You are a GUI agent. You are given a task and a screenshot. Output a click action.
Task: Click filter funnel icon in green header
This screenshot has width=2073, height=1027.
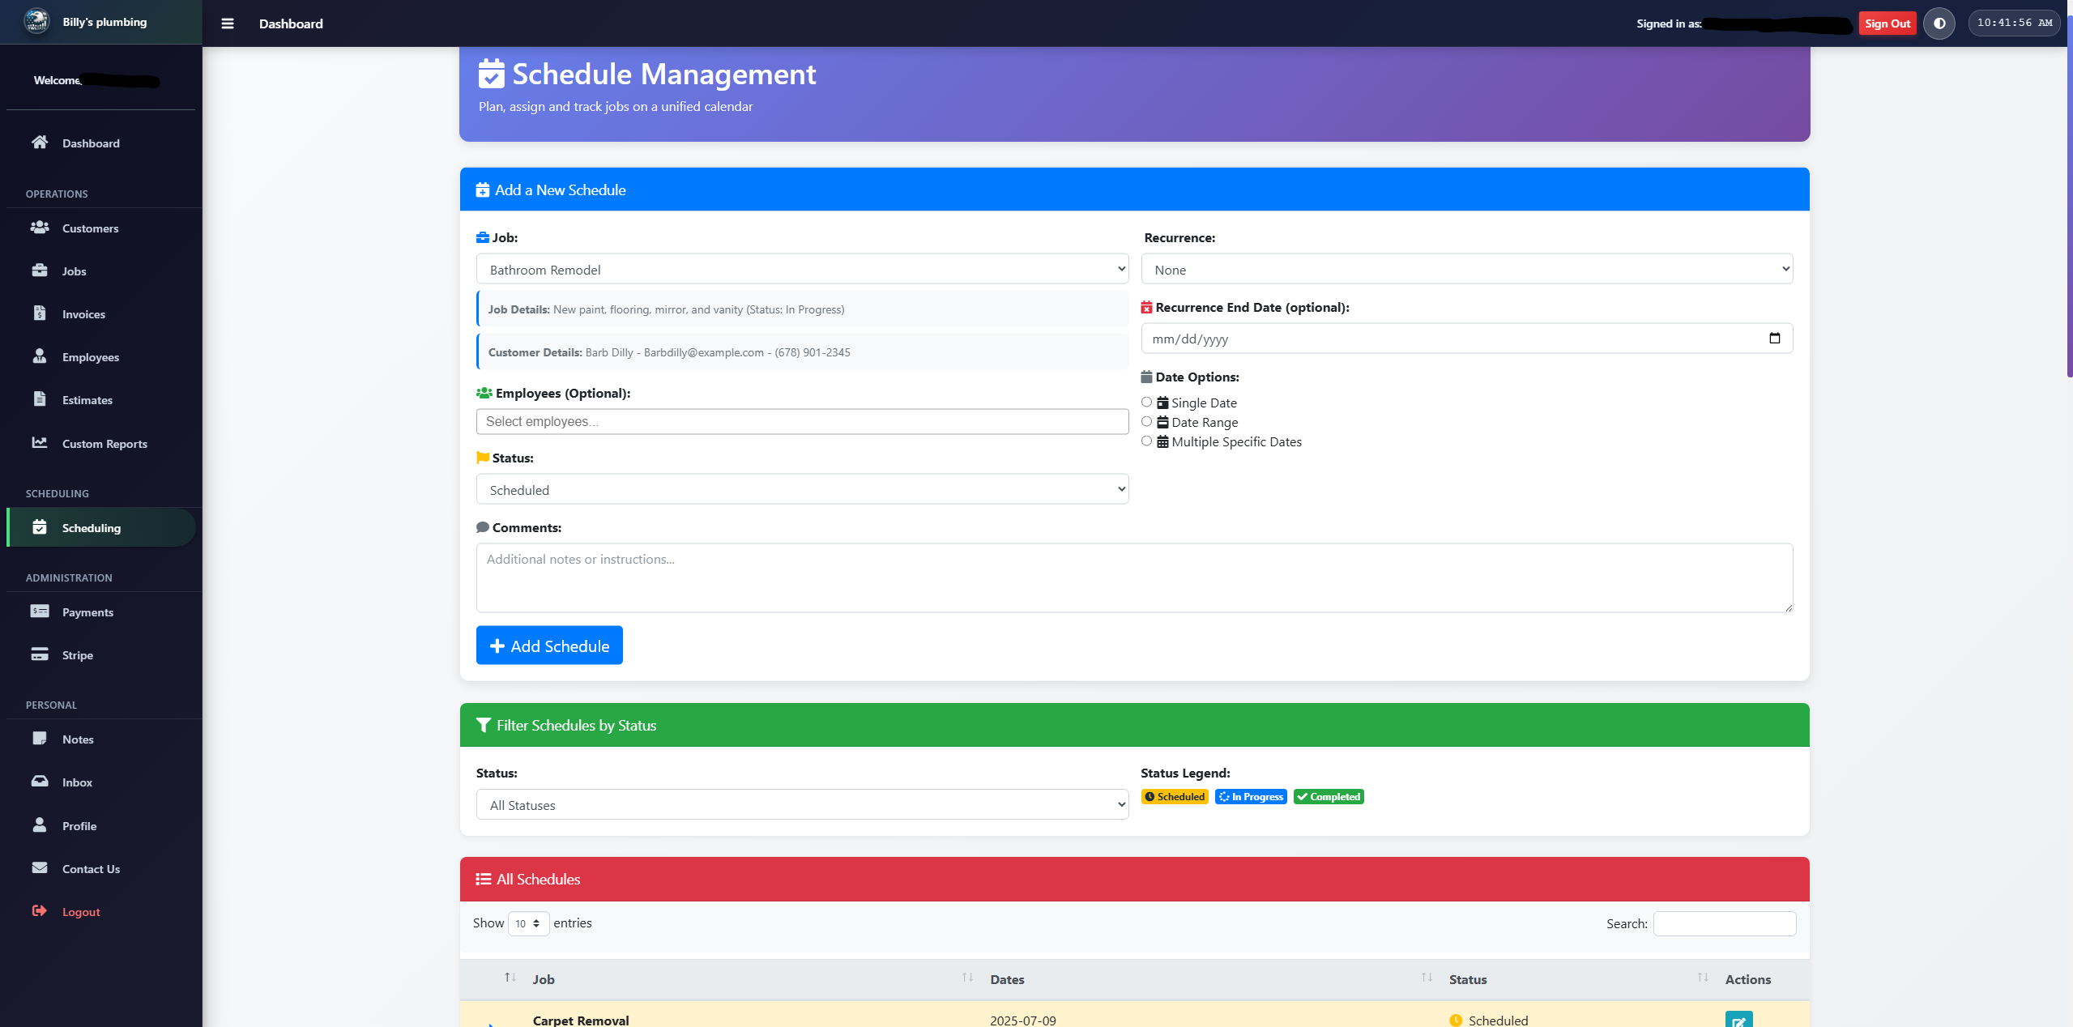[484, 725]
